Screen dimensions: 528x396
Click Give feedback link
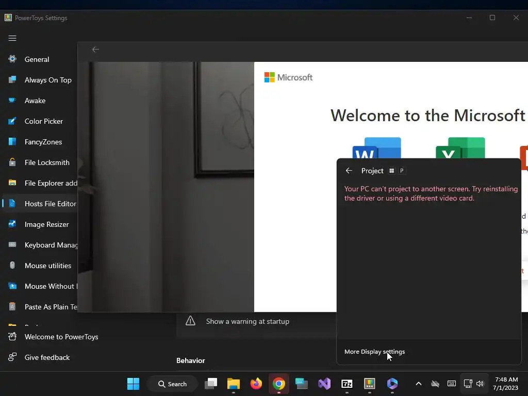[47, 357]
